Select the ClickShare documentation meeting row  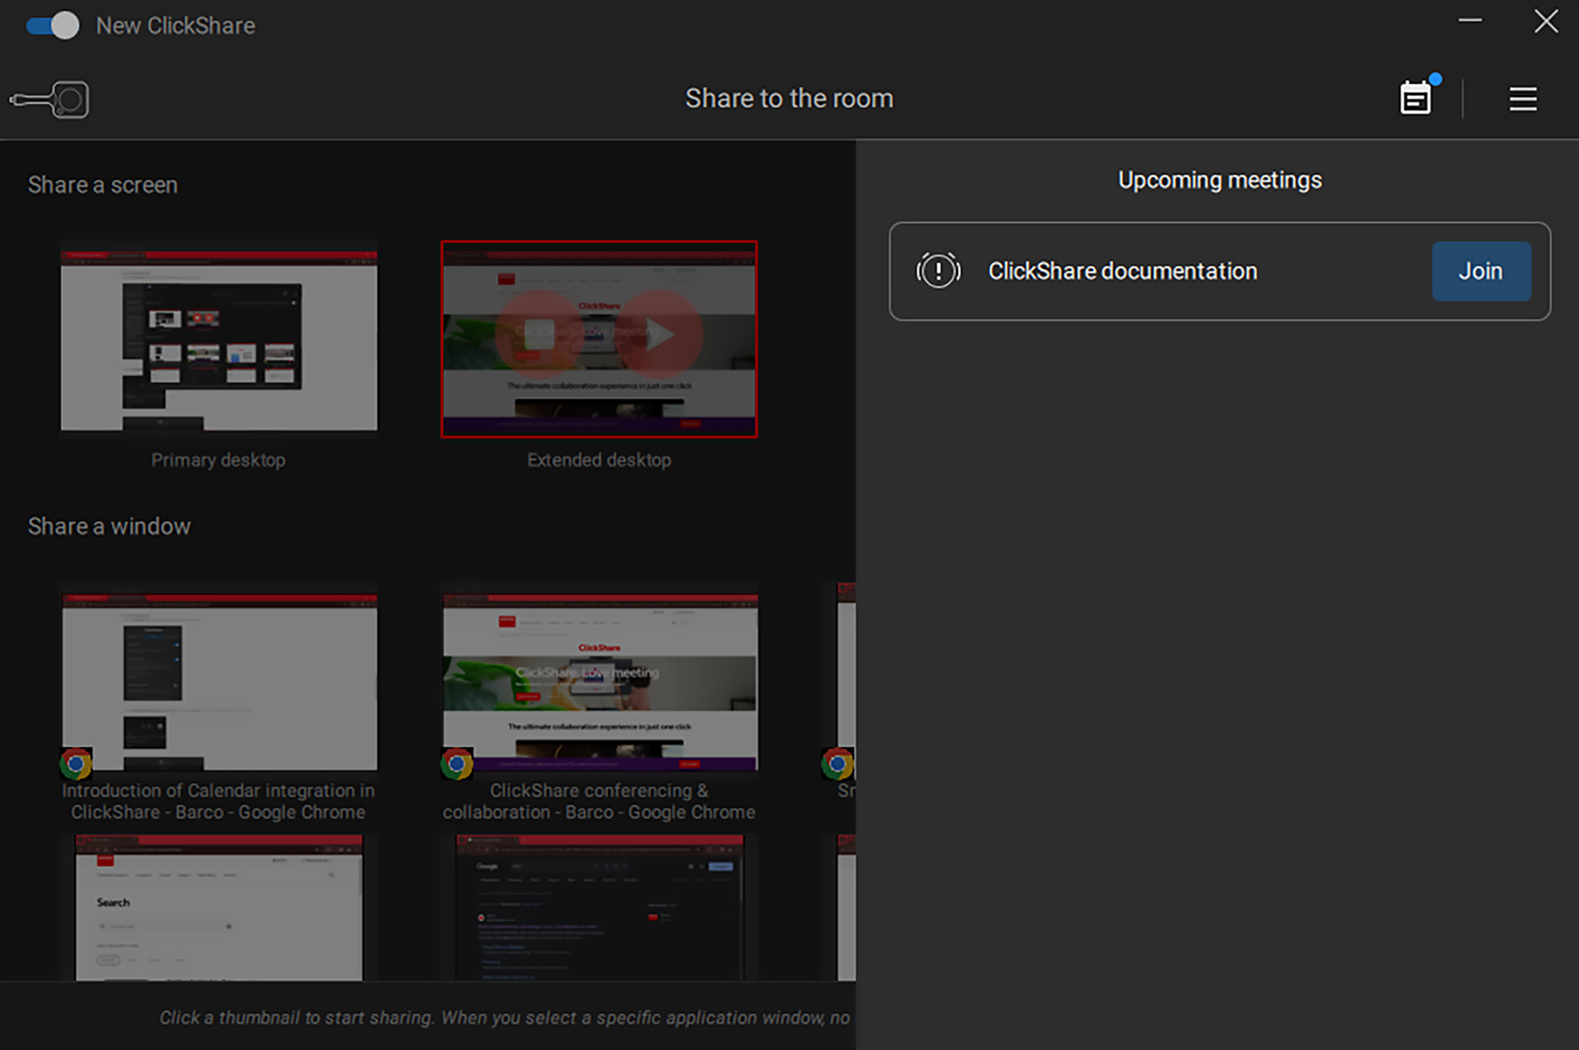[1158, 271]
